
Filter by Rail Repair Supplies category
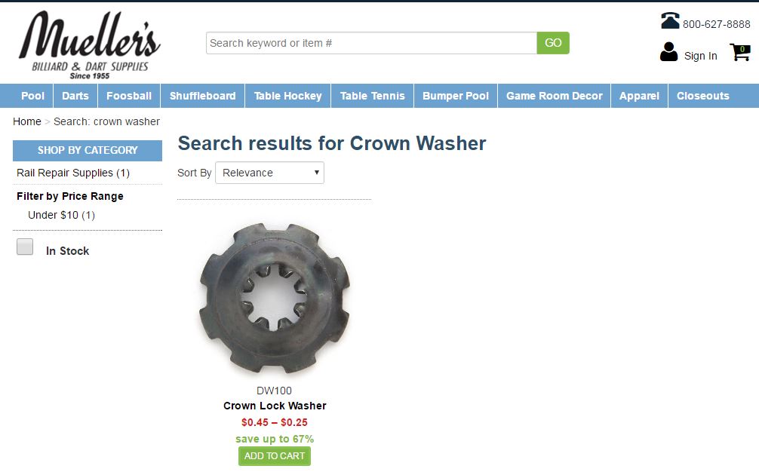click(73, 173)
